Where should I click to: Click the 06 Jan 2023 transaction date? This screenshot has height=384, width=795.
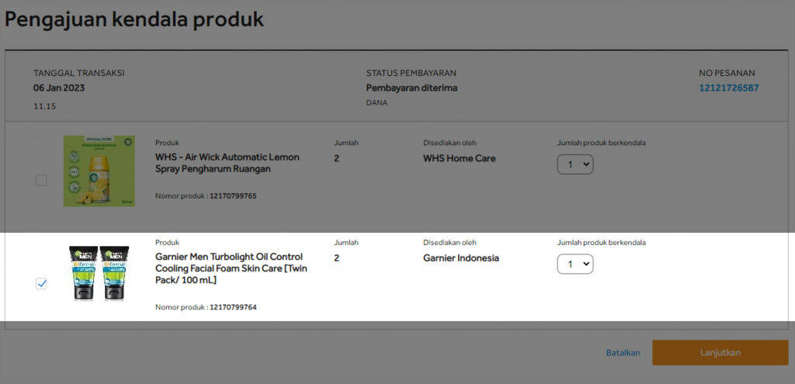pyautogui.click(x=59, y=88)
